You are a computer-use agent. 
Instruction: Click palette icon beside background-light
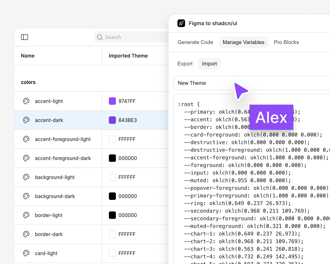click(26, 177)
